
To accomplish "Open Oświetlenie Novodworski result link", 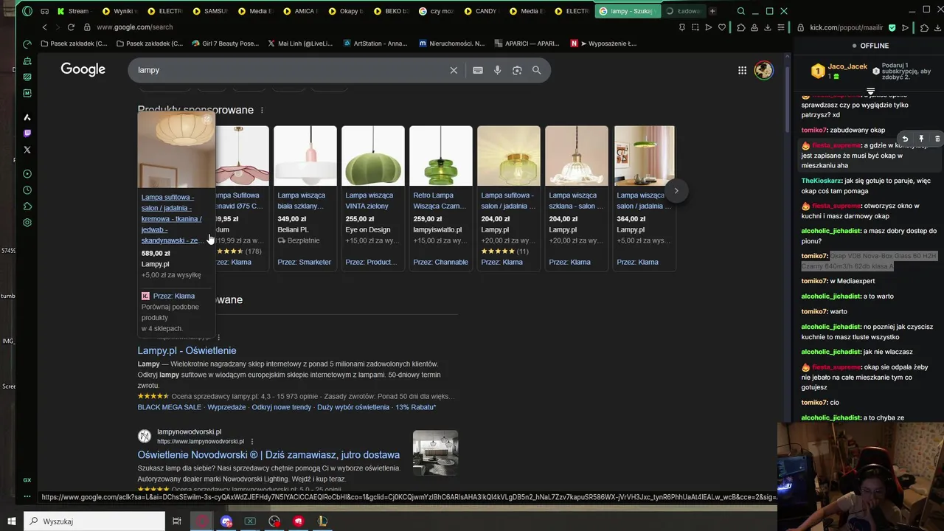I will click(x=268, y=455).
